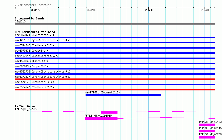
Task: Click the exon block under RFPL3S|NR_00145
Action: pyautogui.click(x=207, y=131)
